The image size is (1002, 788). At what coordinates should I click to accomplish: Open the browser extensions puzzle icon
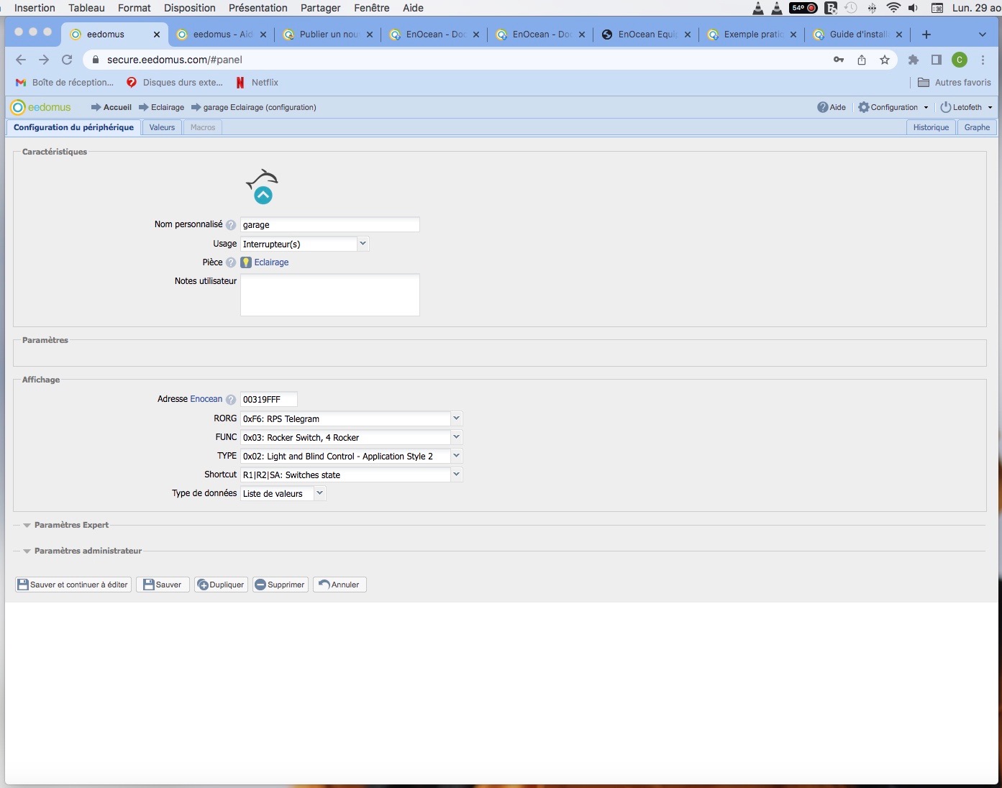tap(914, 60)
